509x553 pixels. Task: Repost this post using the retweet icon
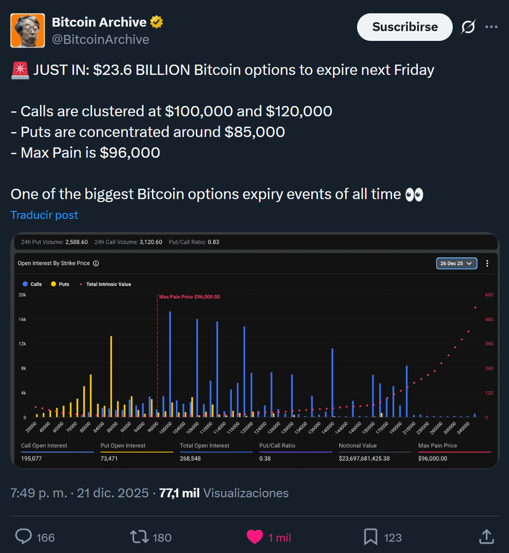(x=139, y=537)
